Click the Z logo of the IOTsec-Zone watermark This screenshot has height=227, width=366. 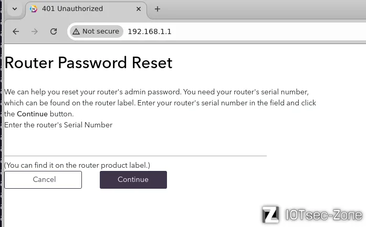pos(270,214)
